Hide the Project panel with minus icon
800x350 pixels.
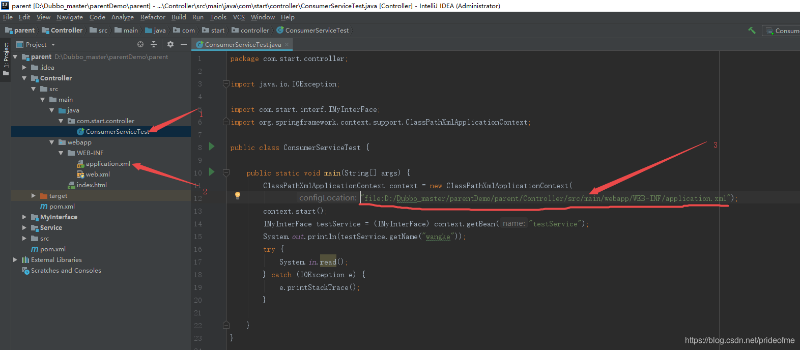tap(184, 44)
